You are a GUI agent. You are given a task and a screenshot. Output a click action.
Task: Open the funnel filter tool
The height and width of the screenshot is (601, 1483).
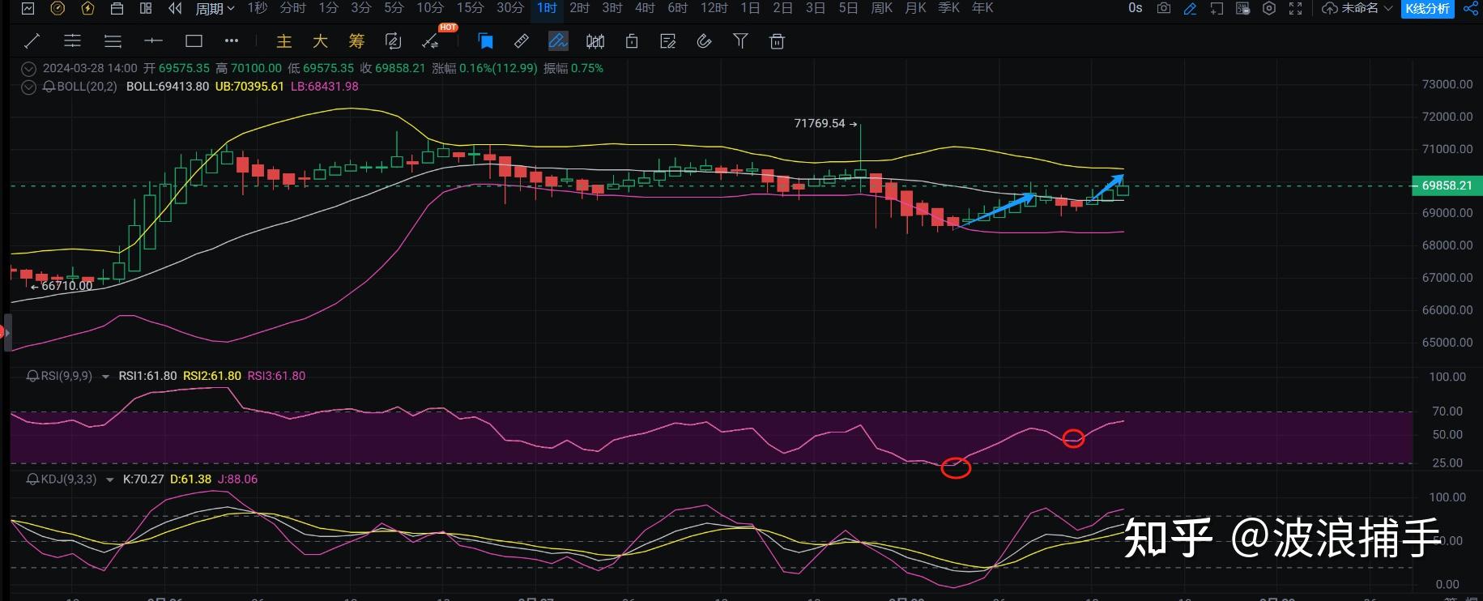[740, 41]
